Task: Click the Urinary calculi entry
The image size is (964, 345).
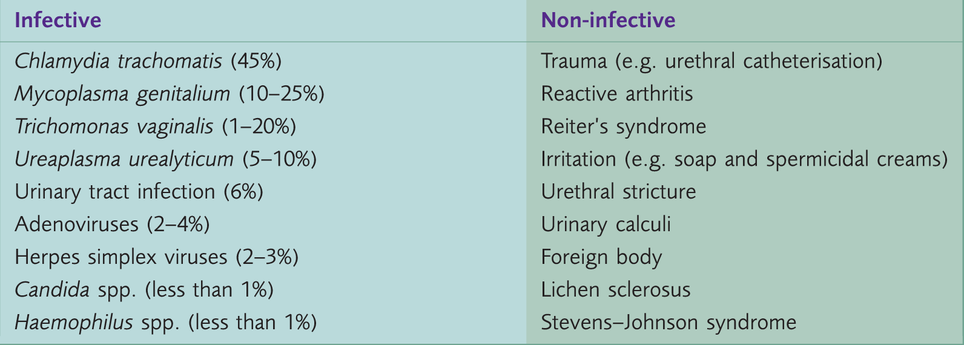Action: coord(606,225)
